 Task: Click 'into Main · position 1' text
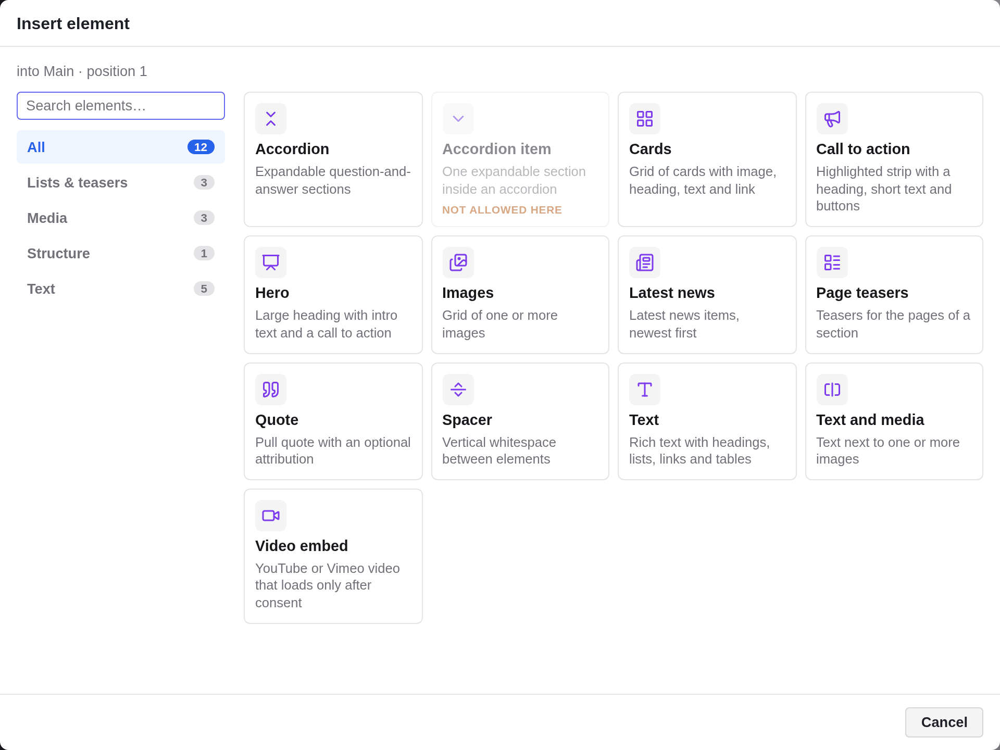[82, 71]
